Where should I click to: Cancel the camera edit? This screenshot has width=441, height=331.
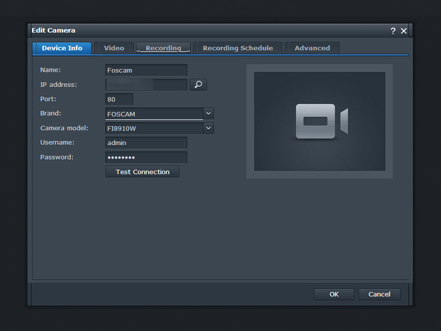point(379,294)
